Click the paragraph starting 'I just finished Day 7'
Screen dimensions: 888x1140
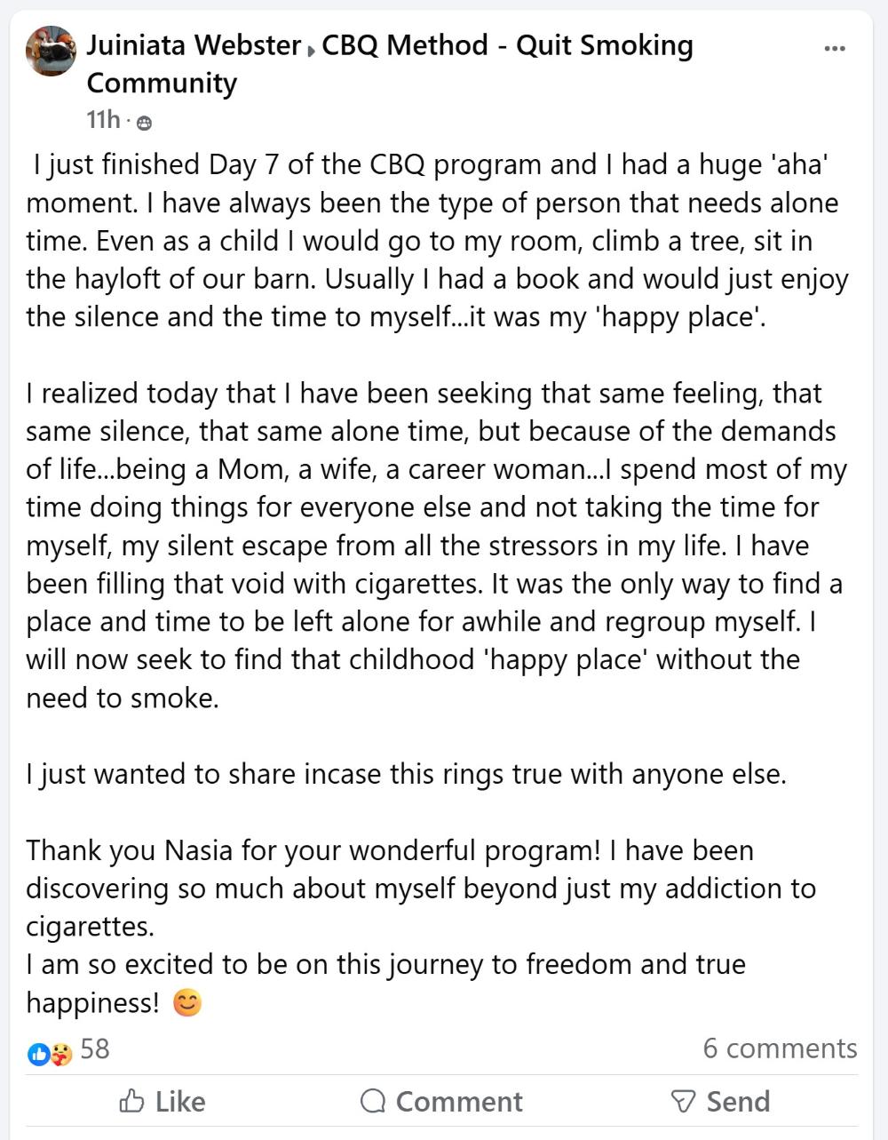[435, 241]
